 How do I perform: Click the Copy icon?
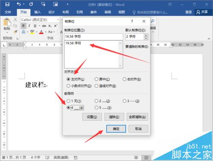tap(15, 26)
